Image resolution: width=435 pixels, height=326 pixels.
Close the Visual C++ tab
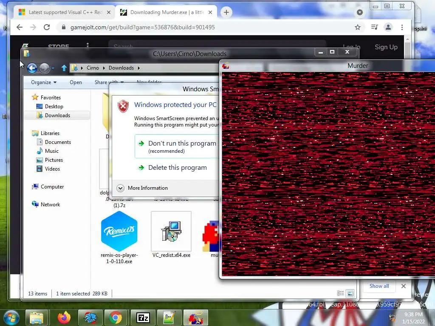pos(109,12)
